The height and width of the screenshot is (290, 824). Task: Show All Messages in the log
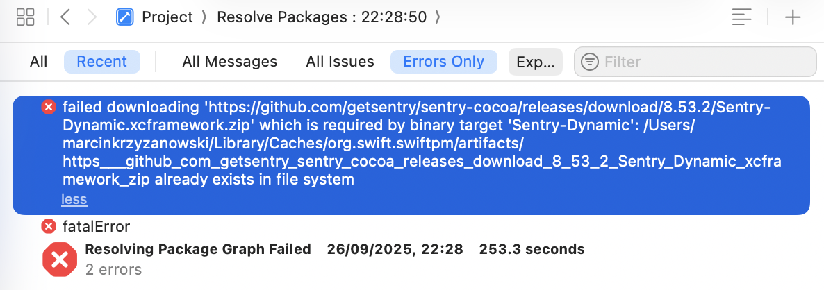tap(229, 62)
